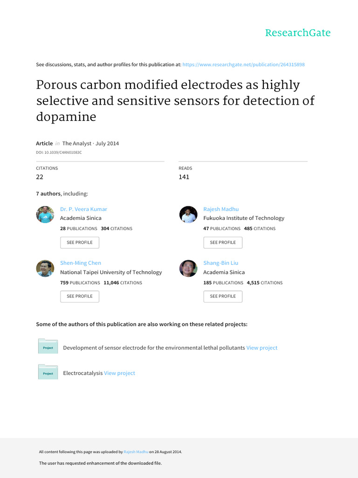358x478 pixels.
Task: Open Rajesh Madhu author name link
Action: pos(221,209)
